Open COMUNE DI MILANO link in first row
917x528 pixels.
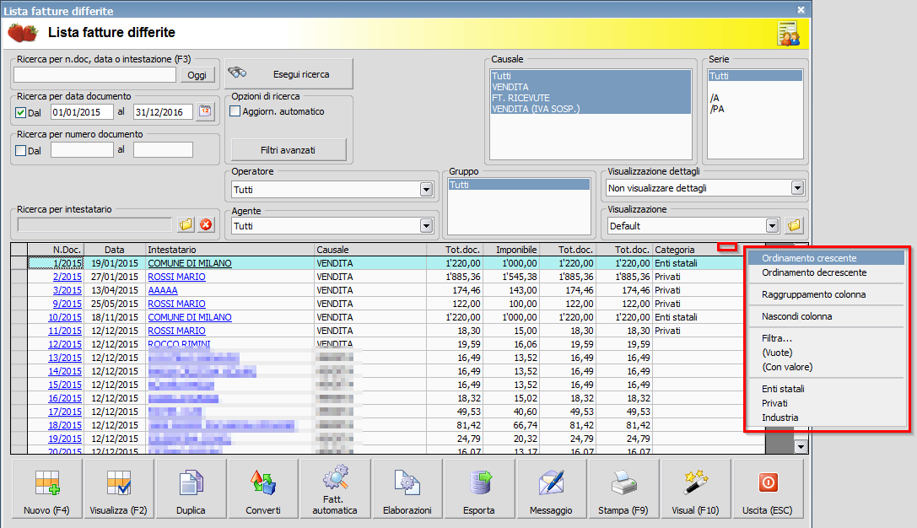(x=190, y=263)
